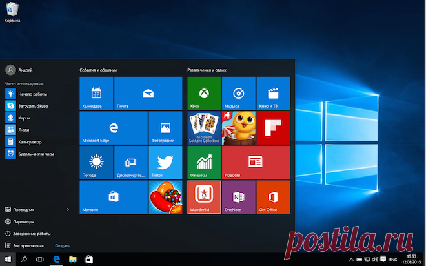Open the Новости news tile
Viewport: 426px width, 266px height.
click(x=256, y=163)
